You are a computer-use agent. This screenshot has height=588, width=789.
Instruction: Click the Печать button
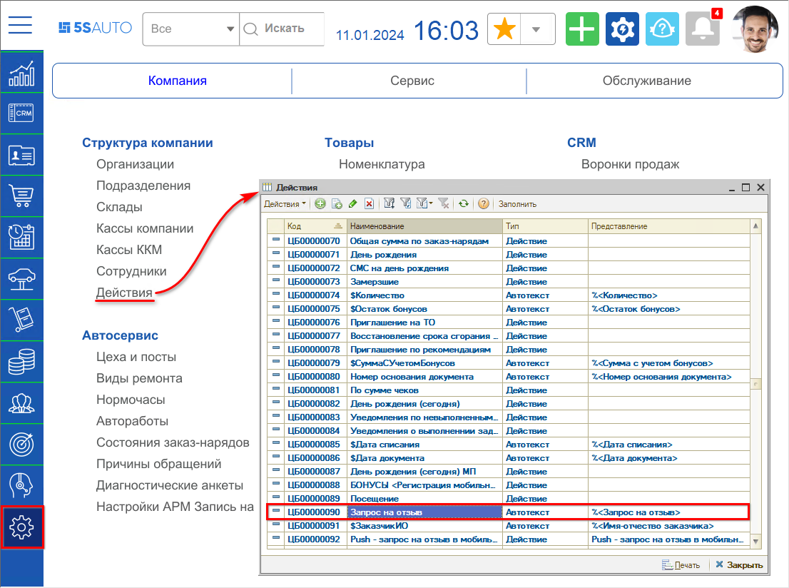click(681, 565)
